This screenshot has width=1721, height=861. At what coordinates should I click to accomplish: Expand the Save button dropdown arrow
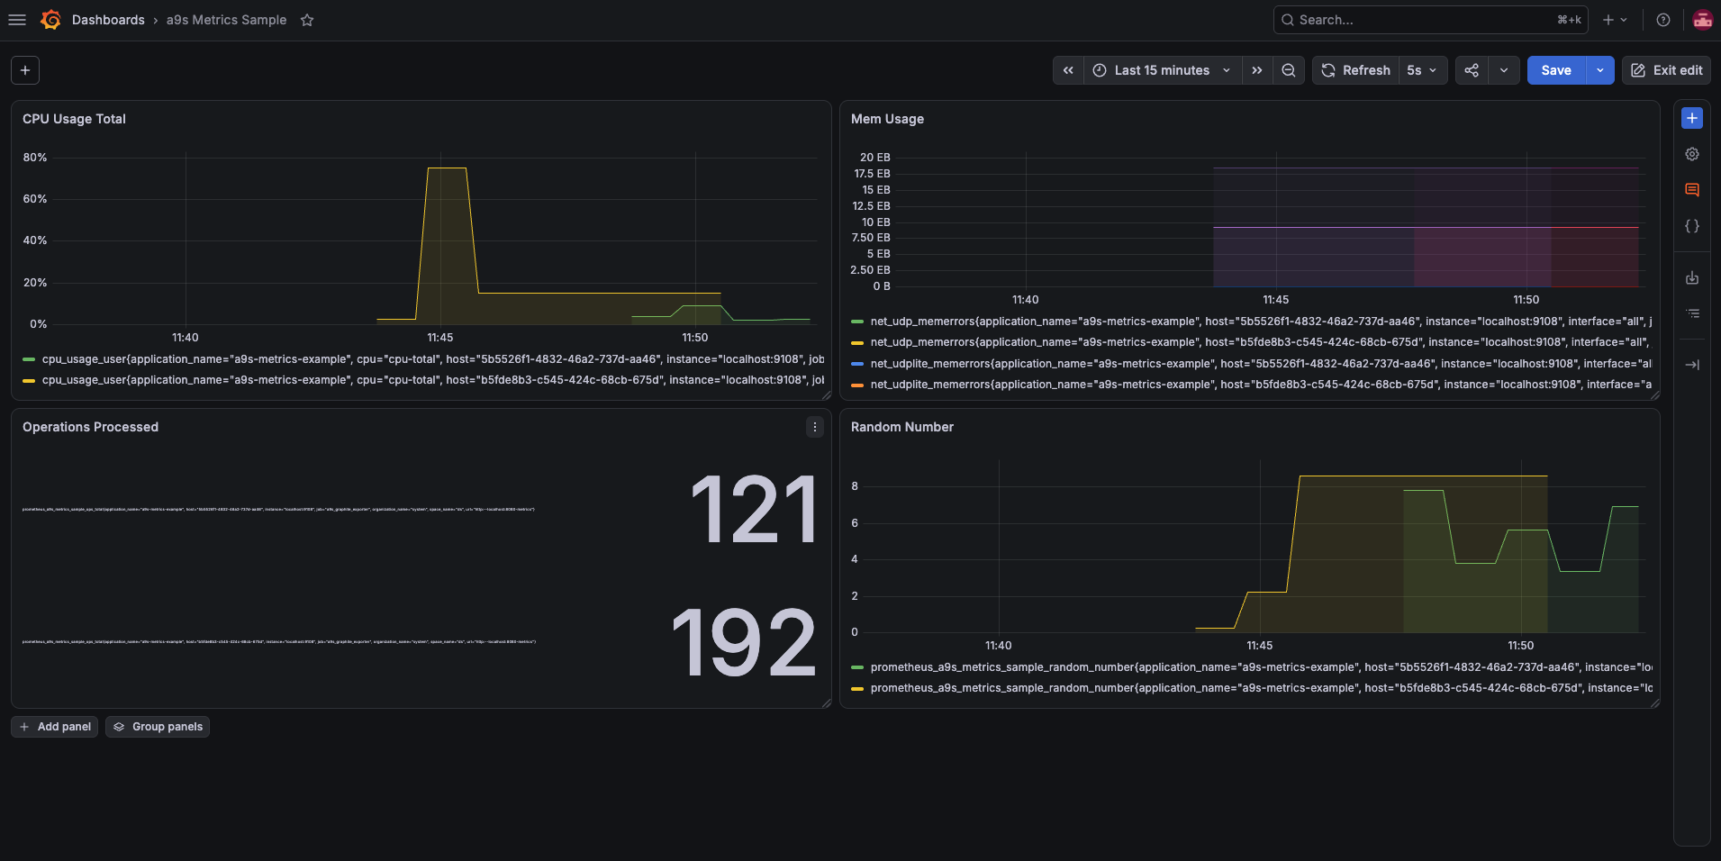pyautogui.click(x=1600, y=70)
